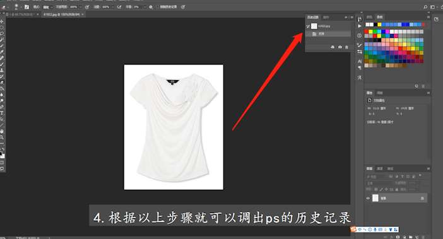Toggle the Erase to History checkbox

point(158,7)
